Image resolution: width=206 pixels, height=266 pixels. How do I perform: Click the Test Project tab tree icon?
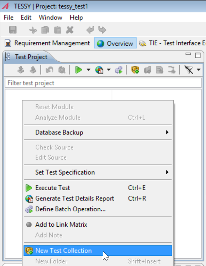coord(8,57)
